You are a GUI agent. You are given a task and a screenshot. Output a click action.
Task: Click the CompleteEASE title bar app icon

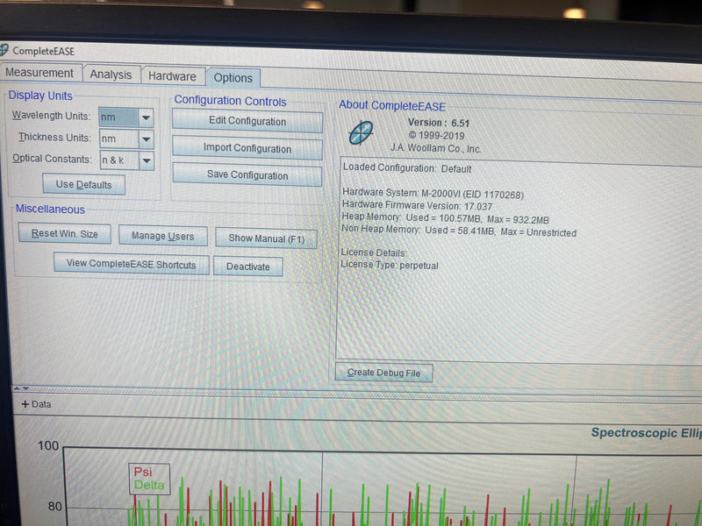pyautogui.click(x=4, y=50)
